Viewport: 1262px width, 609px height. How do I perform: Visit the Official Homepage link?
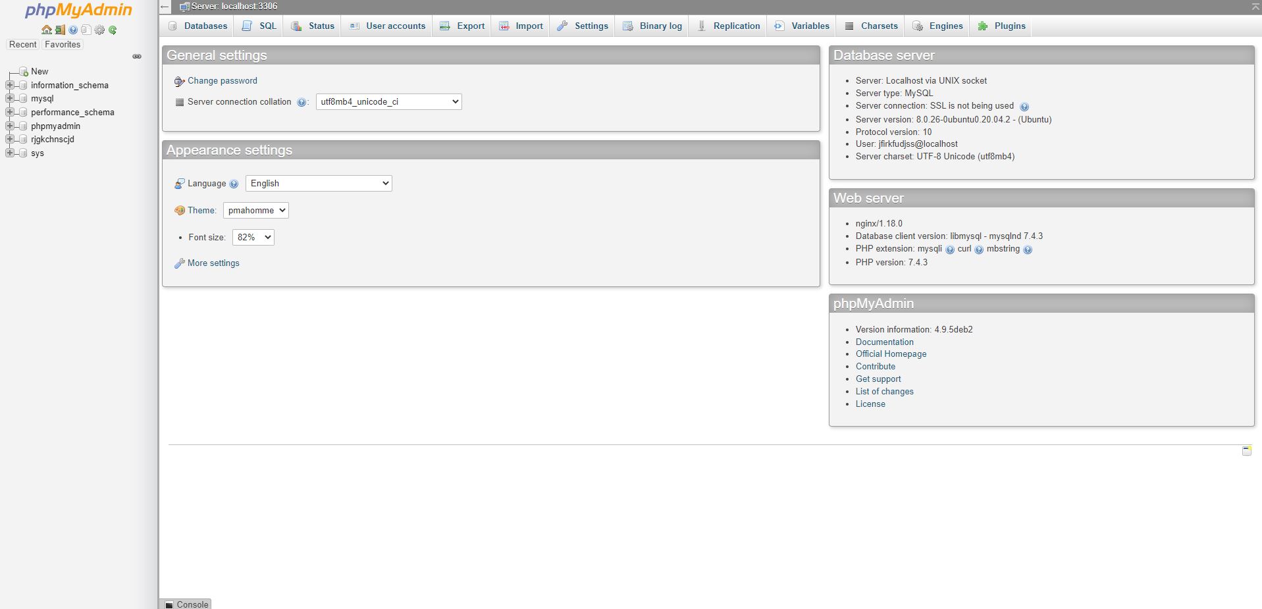891,354
